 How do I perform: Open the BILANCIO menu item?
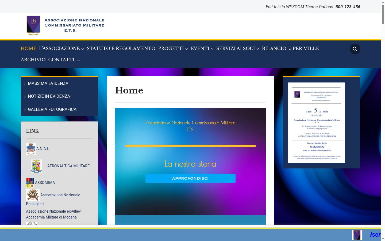coord(274,48)
